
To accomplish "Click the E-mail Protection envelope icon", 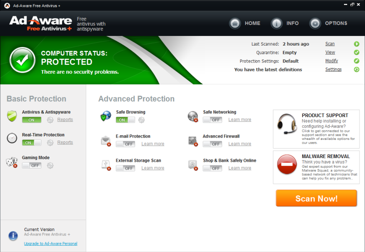I will (x=106, y=141).
